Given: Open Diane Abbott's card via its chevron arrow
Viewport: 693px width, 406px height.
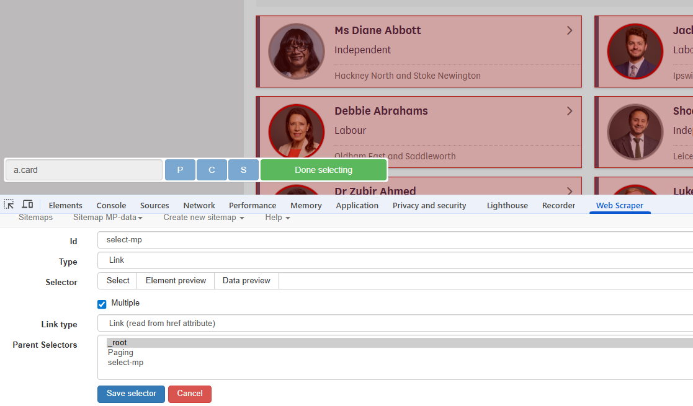Looking at the screenshot, I should tap(570, 30).
